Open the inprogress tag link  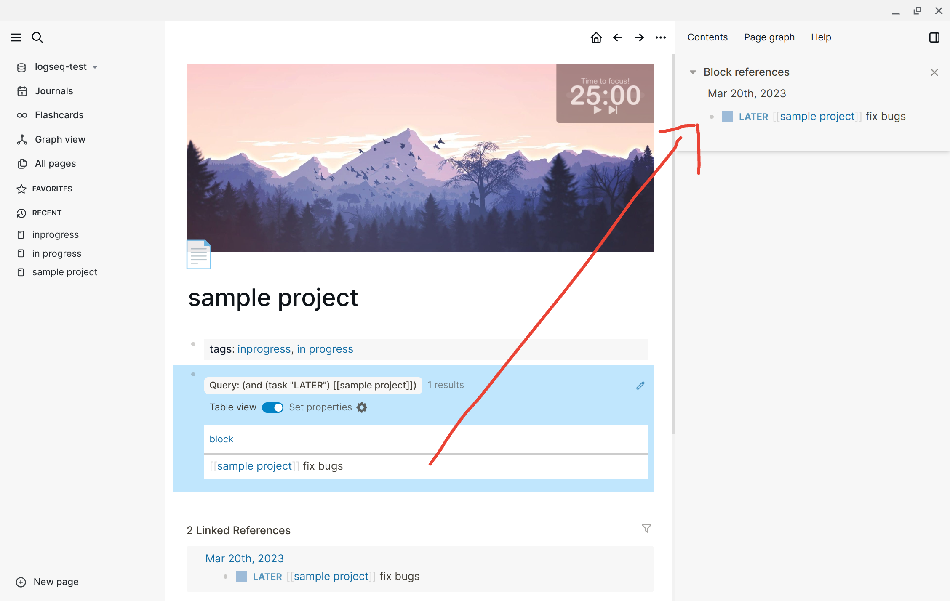tap(264, 349)
